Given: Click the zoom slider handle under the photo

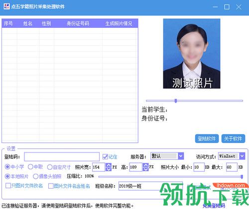Looking at the screenshot, I should [176, 101].
